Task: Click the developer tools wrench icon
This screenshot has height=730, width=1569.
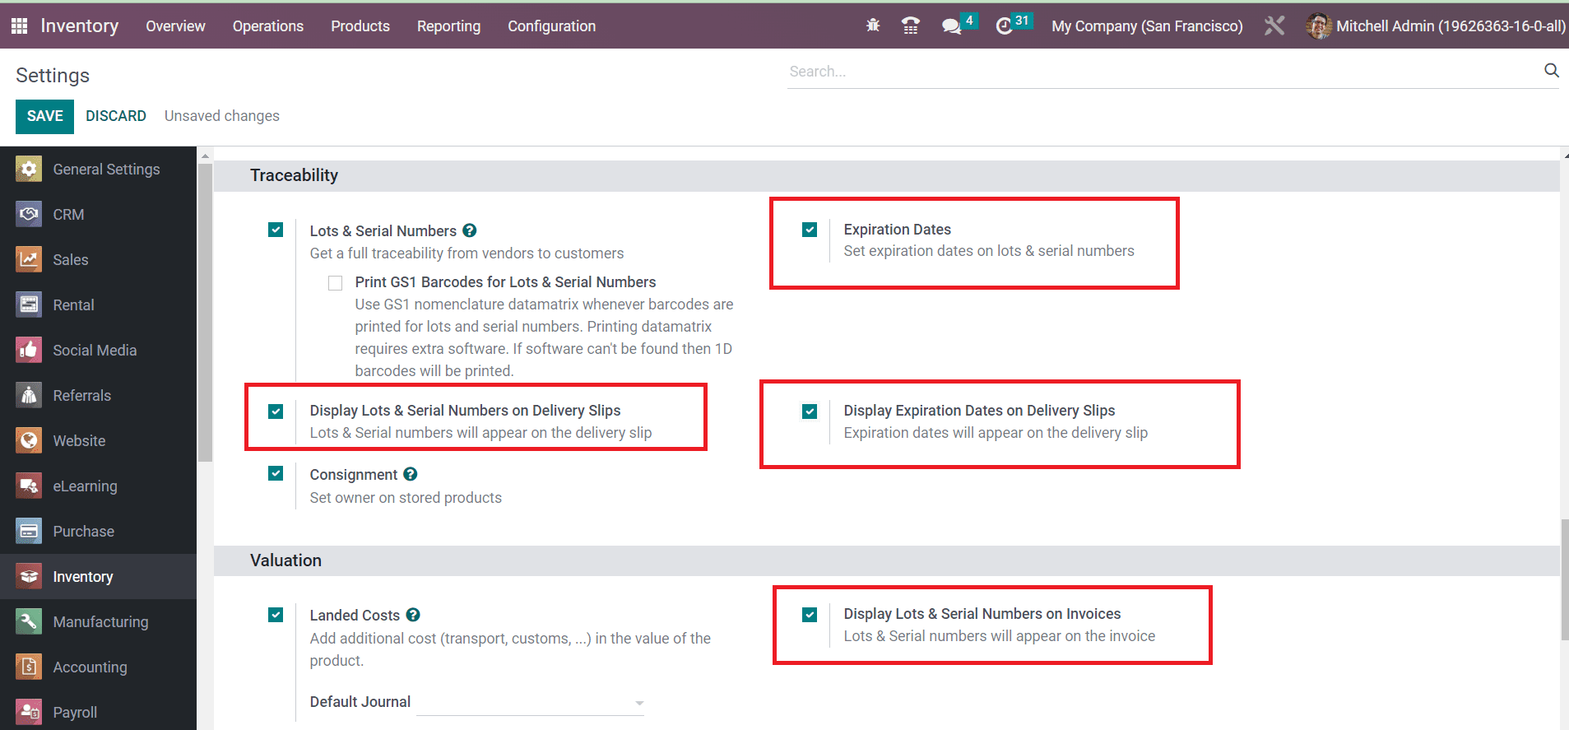Action: click(1274, 26)
